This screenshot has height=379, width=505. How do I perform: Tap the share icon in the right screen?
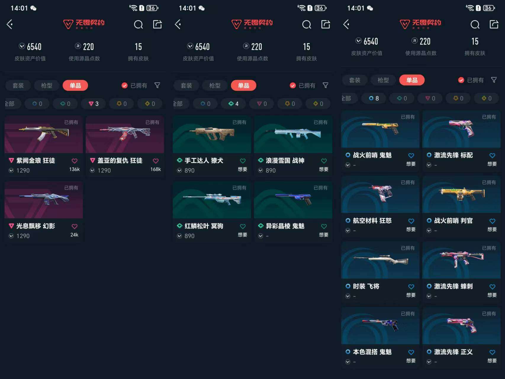494,24
